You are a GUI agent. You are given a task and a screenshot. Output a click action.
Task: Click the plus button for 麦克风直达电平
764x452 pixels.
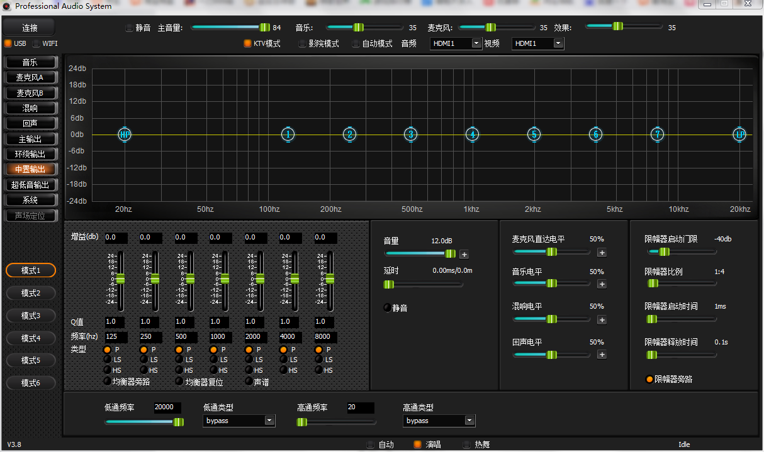coord(602,253)
